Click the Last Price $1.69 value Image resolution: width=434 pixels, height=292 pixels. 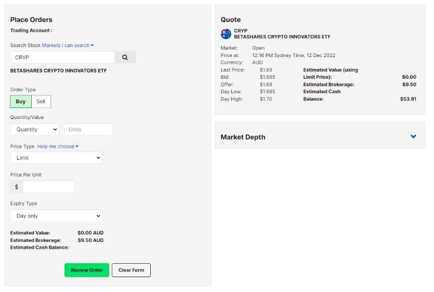[x=266, y=70]
